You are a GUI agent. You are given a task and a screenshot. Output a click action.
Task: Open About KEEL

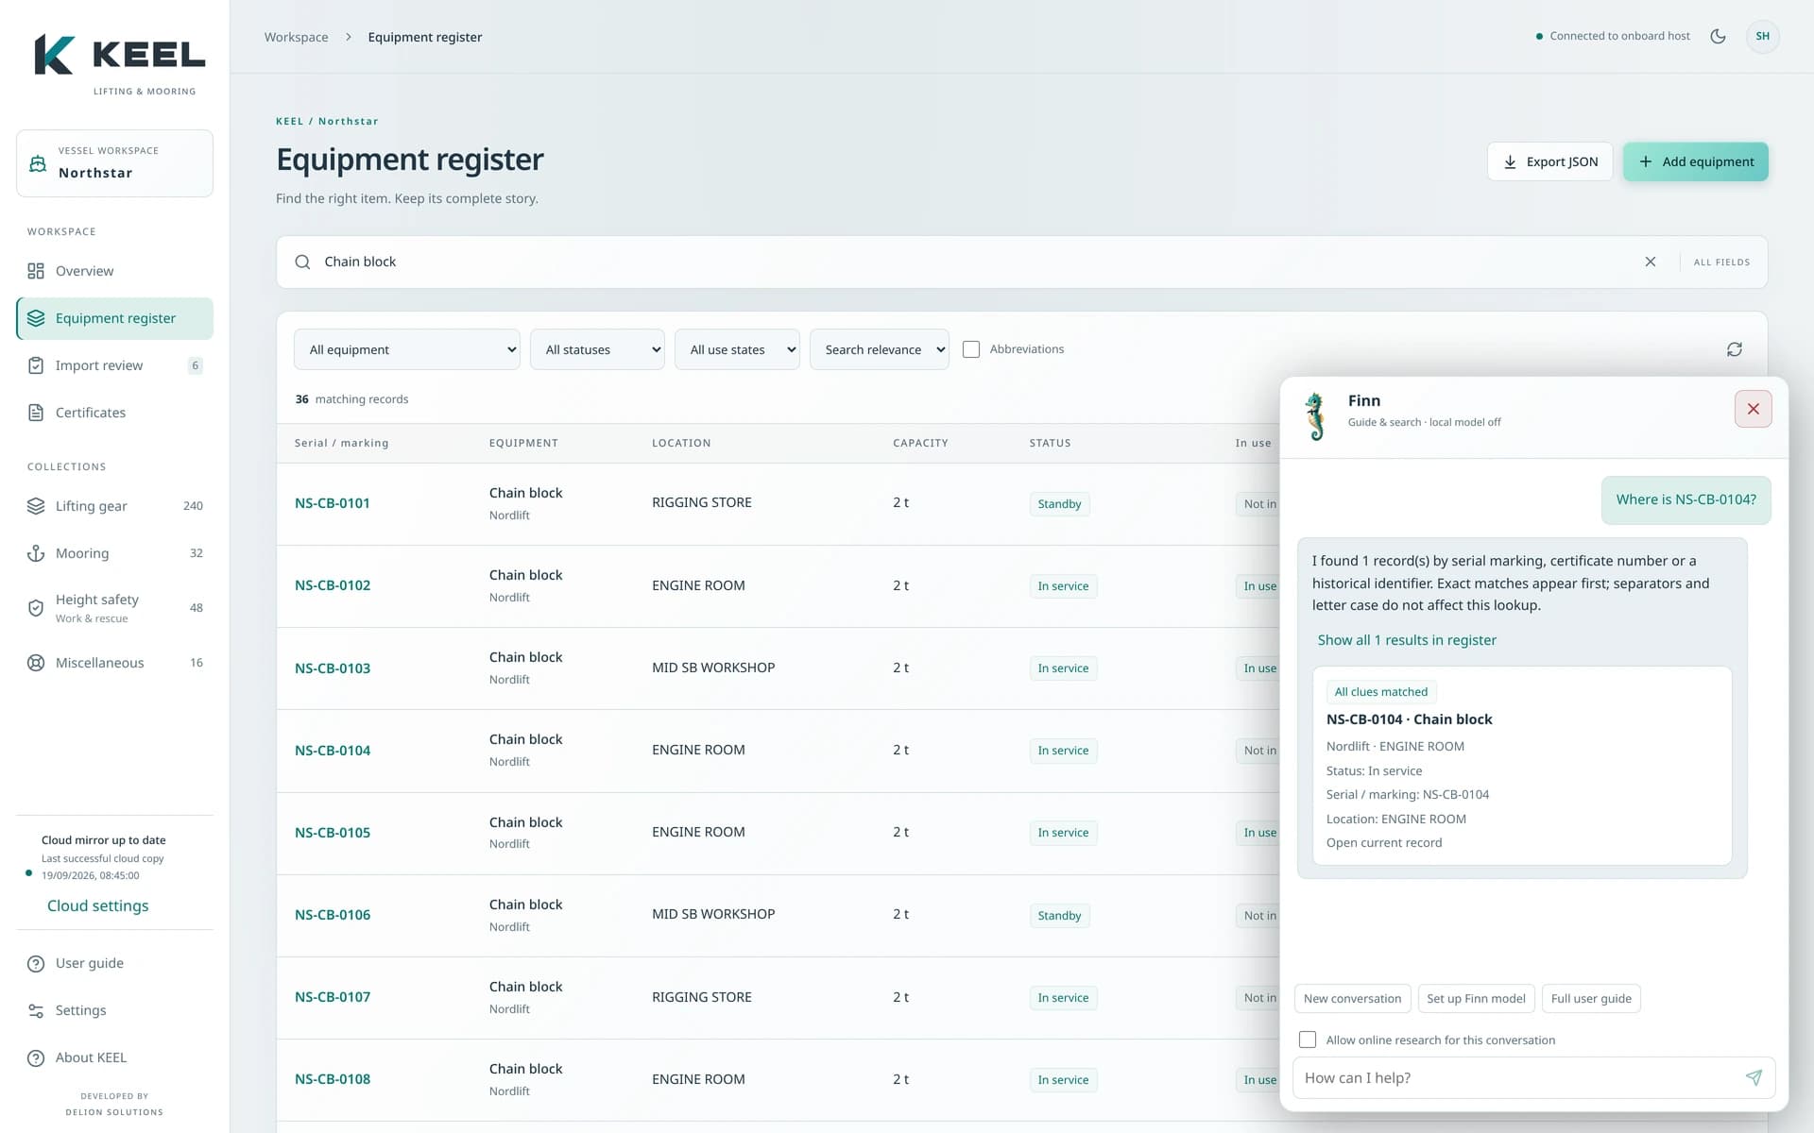click(x=114, y=1057)
